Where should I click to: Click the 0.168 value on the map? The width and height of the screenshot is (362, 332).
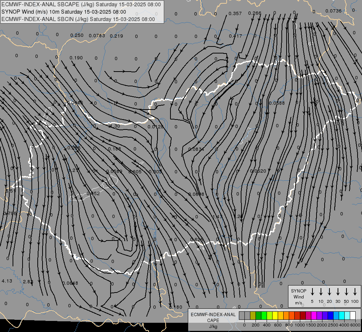(115, 149)
